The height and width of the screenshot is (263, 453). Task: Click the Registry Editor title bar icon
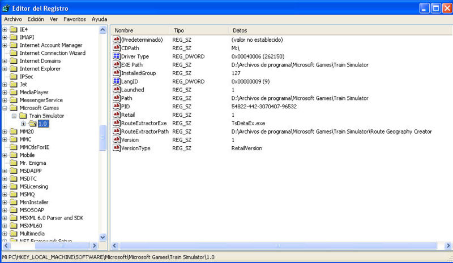(6, 8)
